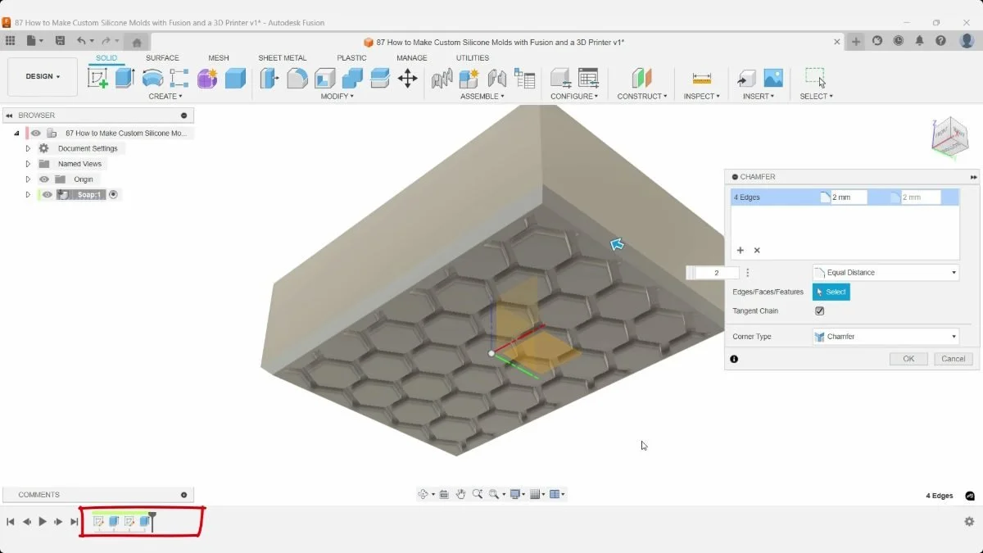
Task: Toggle visibility of Origin folder
Action: (x=44, y=179)
